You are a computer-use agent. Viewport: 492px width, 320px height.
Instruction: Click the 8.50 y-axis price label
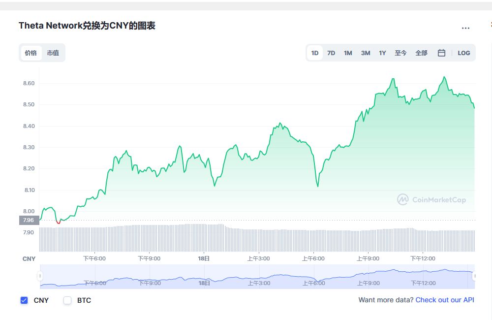pos(29,104)
